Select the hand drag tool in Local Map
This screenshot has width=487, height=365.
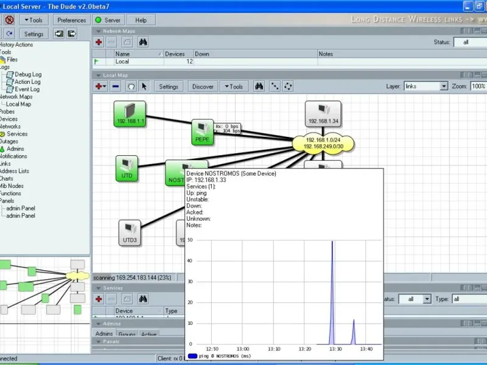tap(131, 86)
